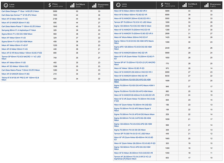The image size is (224, 163).
Task: Open the Carl Zeiss Makro-Planar T 100mm link
Action: click(x=21, y=26)
